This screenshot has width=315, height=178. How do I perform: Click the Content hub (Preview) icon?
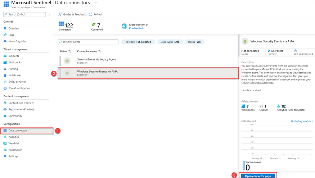click(5, 103)
